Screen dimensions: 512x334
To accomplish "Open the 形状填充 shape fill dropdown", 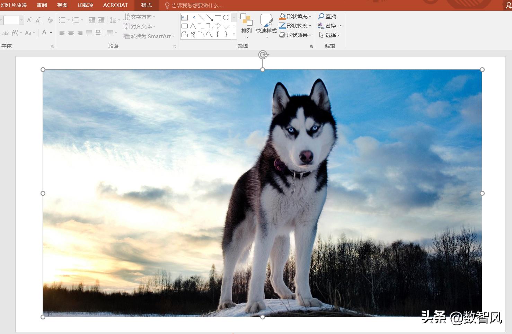I will [x=295, y=16].
